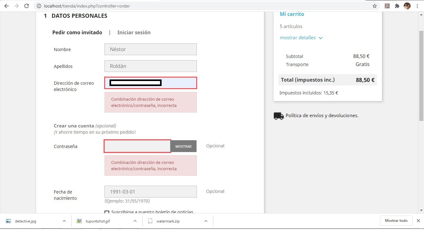The height and width of the screenshot is (239, 424).
Task: Open downloaded detective.jpg file
Action: 26,221
